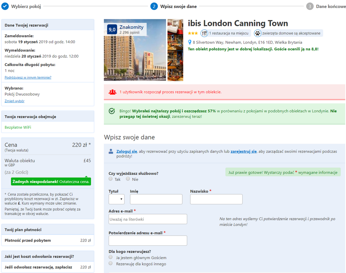
Task: Click the green checkmark Bingo icon
Action: click(x=112, y=111)
